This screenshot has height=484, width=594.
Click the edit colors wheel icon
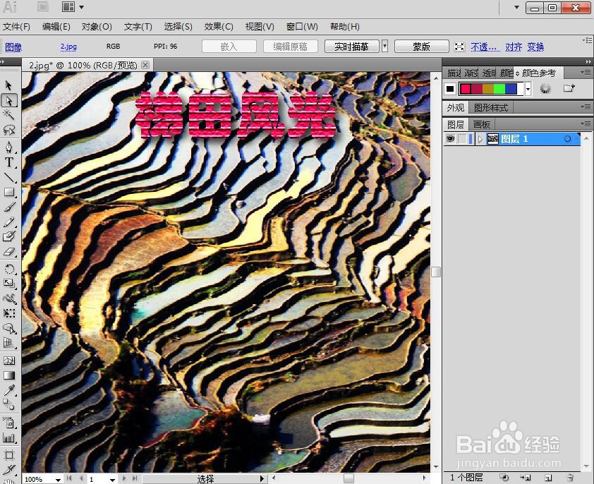[545, 89]
